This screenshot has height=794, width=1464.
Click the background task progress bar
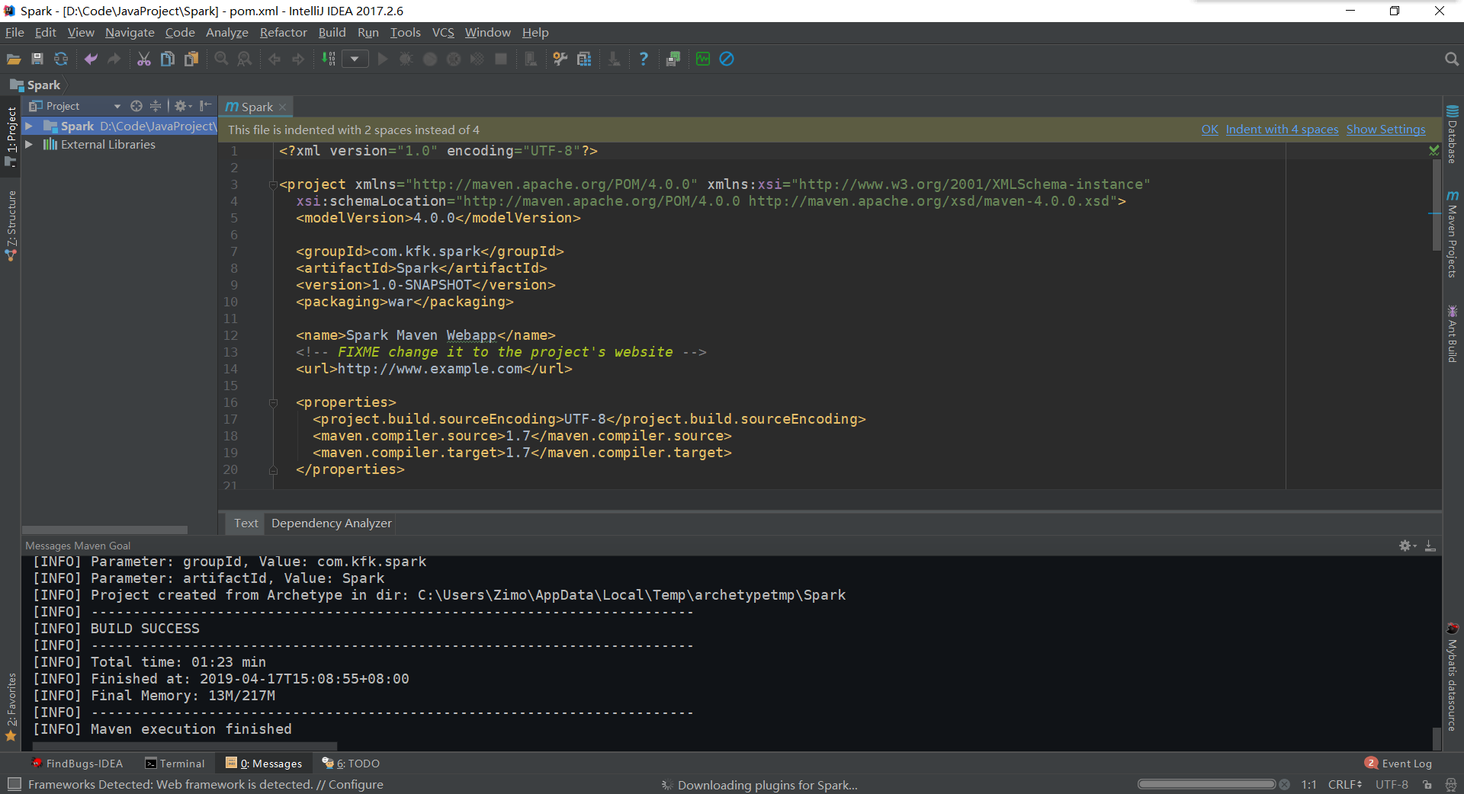(1206, 784)
